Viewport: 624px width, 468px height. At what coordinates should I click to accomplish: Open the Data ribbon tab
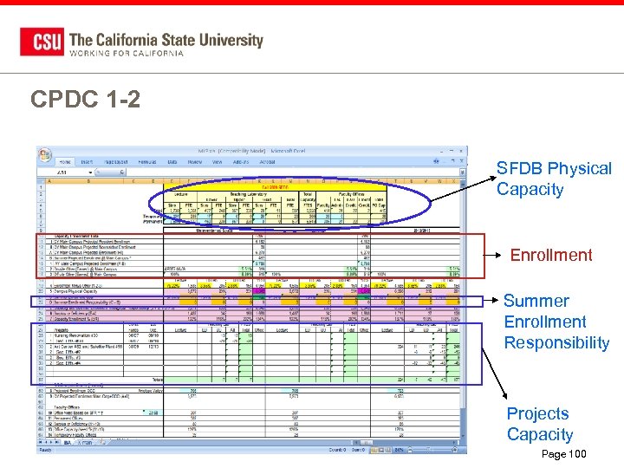(172, 162)
